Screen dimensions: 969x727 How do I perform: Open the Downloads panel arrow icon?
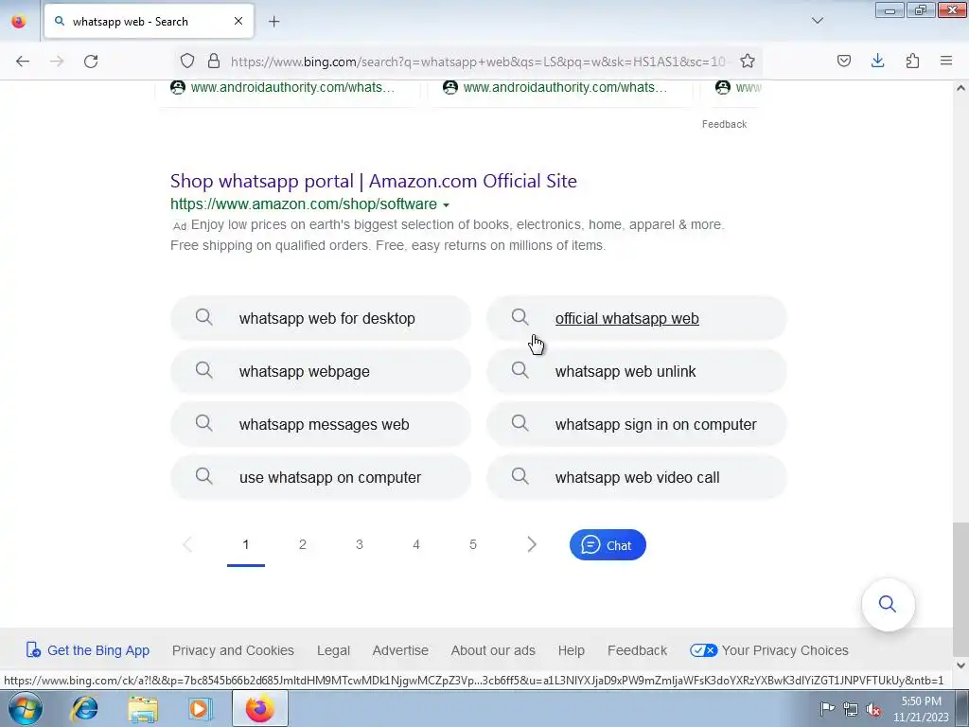[x=877, y=61]
